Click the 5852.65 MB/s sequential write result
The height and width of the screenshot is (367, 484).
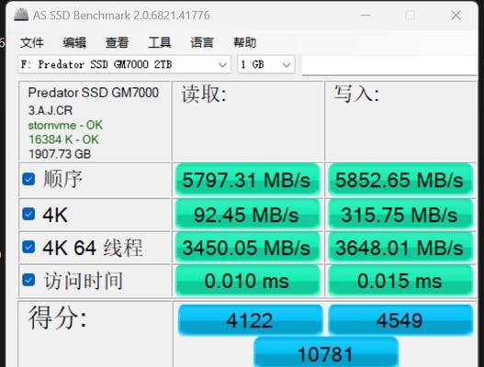coord(400,180)
